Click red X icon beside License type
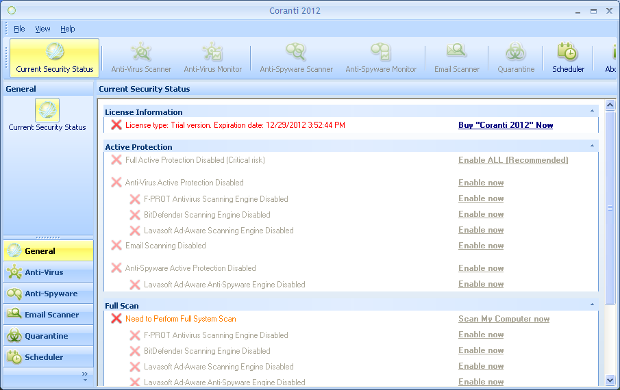 [x=116, y=125]
